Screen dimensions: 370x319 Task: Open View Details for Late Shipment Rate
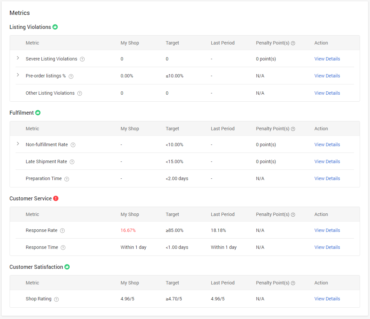click(327, 161)
